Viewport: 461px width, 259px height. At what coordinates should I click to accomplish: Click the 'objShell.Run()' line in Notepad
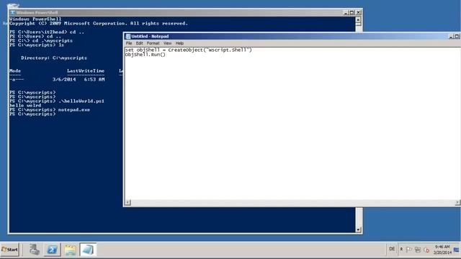coord(146,55)
